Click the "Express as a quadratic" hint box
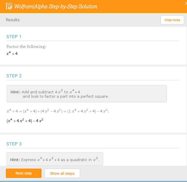This screenshot has height=182, width=187. coord(55,159)
